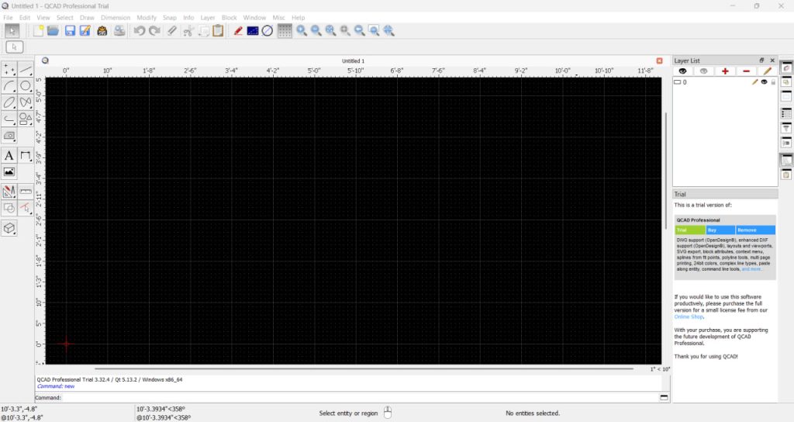Viewport: 794px width, 422px height.
Task: Click the Paste clipboard icon
Action: click(x=218, y=31)
